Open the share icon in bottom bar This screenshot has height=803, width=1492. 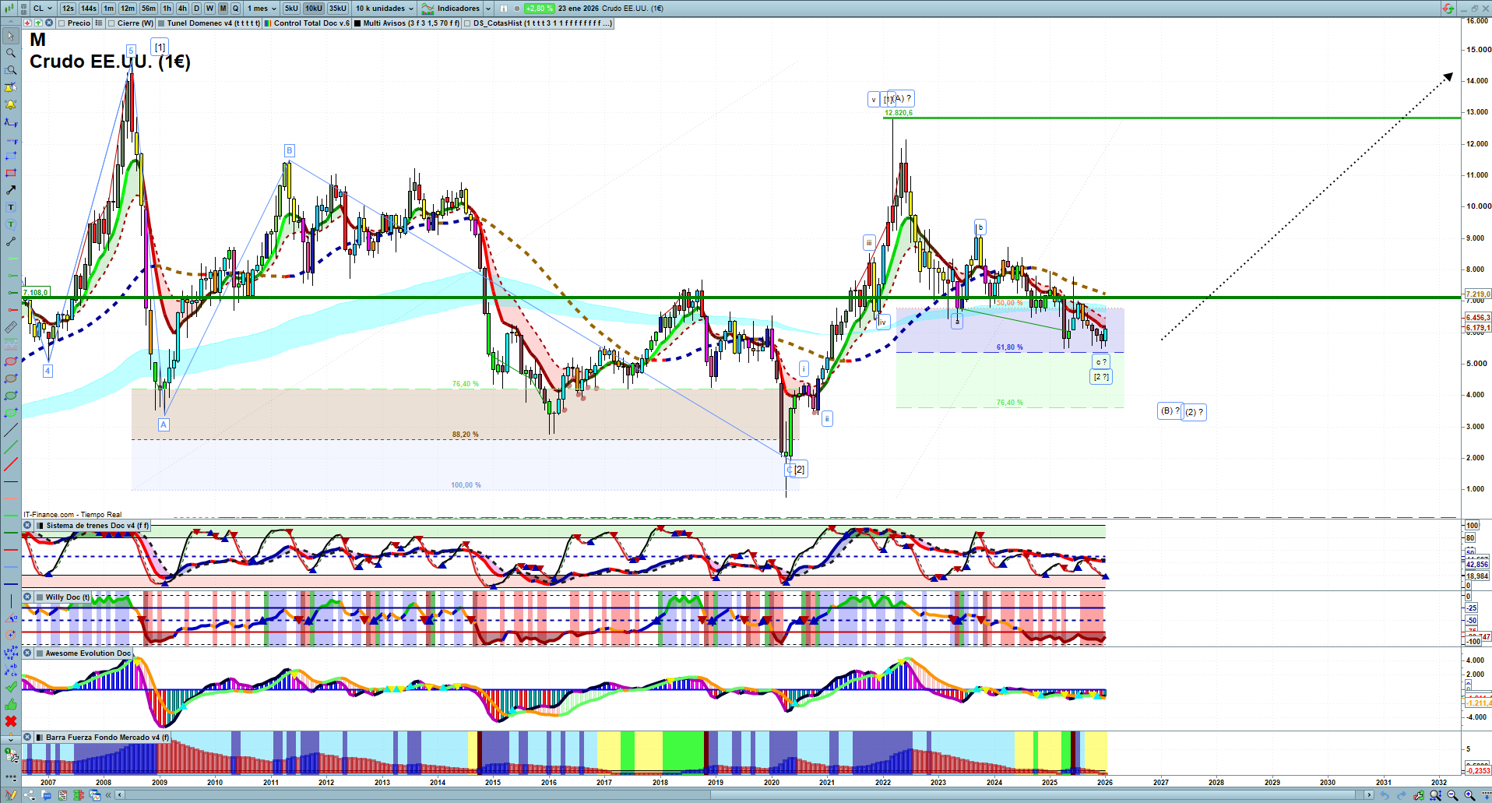[30, 795]
